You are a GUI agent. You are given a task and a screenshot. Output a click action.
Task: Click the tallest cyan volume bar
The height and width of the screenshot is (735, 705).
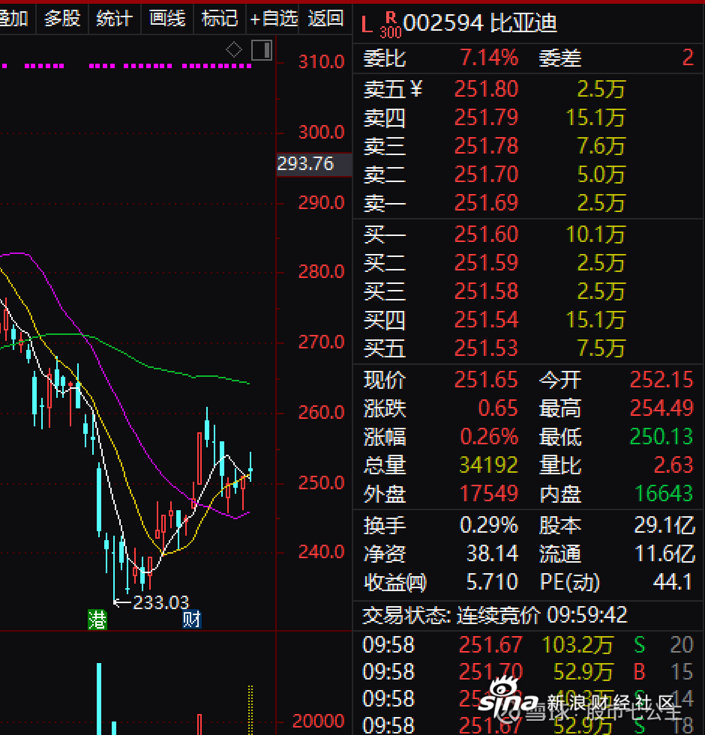pos(99,698)
